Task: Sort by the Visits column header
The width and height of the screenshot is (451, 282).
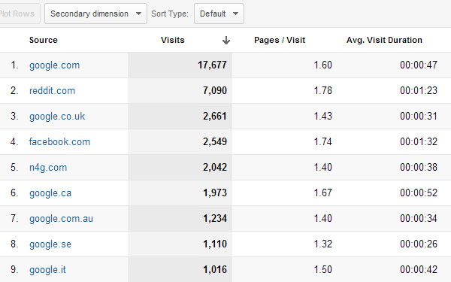Action: click(173, 40)
